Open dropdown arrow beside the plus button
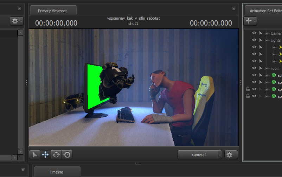The height and width of the screenshot is (177, 282). [255, 21]
